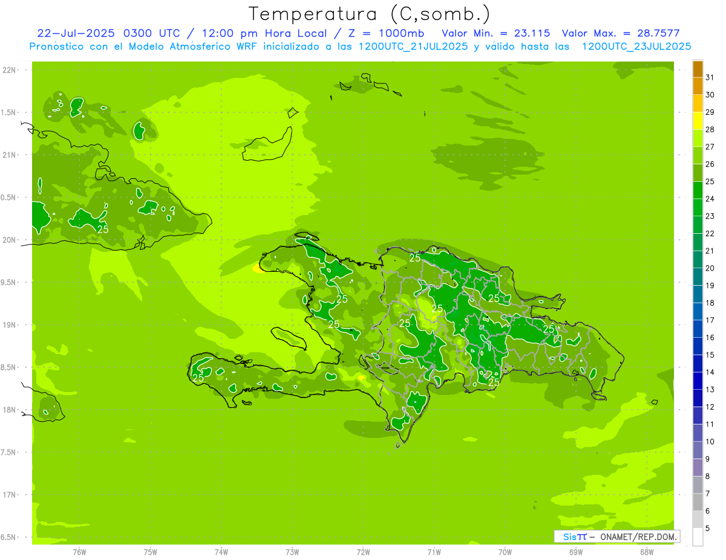Click the "73W" longitude axis label
726x560 pixels.
click(x=292, y=552)
